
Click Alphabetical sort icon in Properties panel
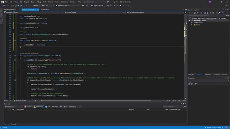pyautogui.click(x=192, y=83)
